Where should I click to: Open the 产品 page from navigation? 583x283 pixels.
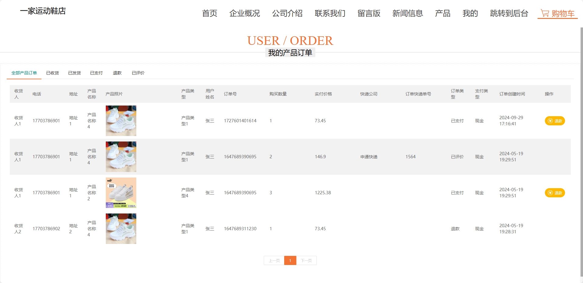[443, 13]
